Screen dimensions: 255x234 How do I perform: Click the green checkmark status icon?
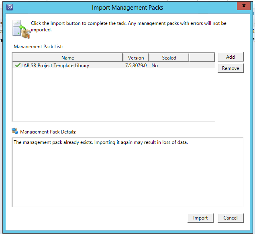(x=17, y=66)
